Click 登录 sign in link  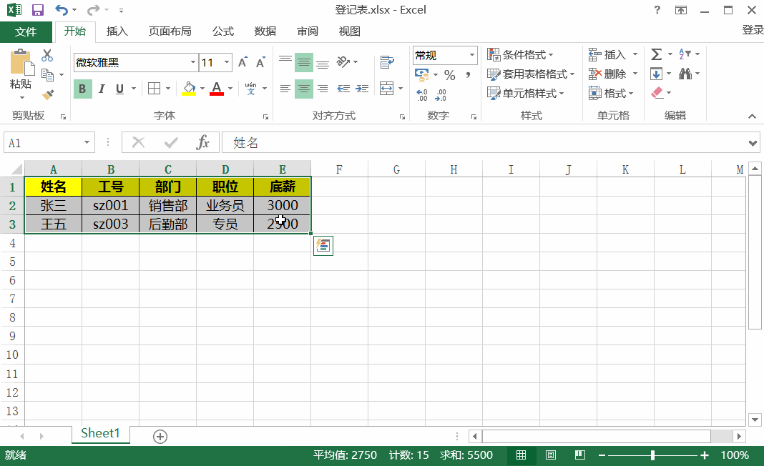pos(753,30)
